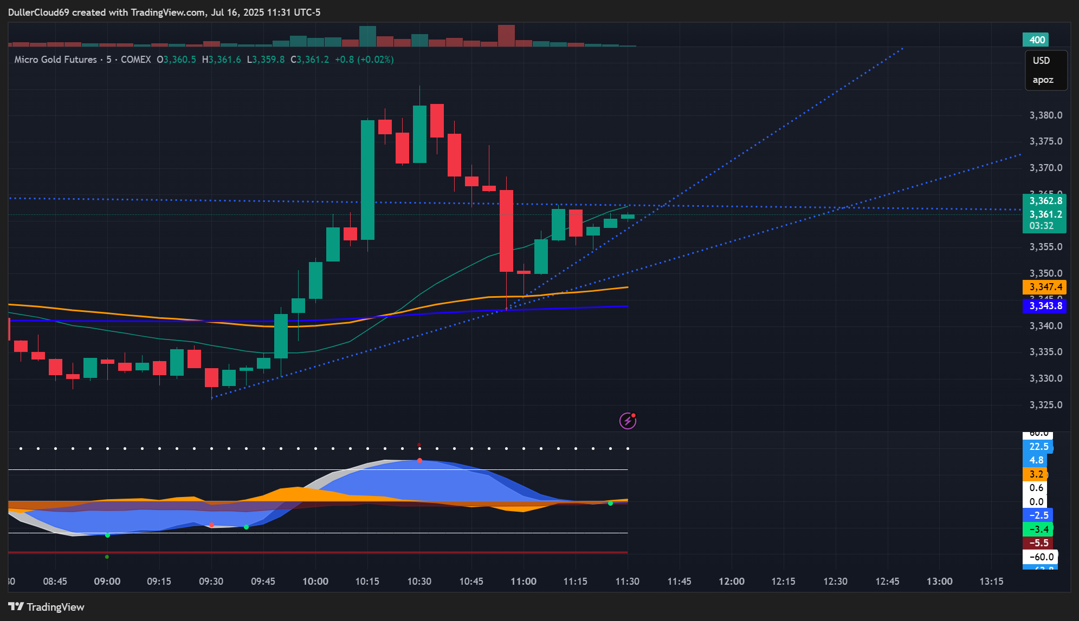Click the tall green candle at 10:15
The height and width of the screenshot is (621, 1079).
[367, 180]
